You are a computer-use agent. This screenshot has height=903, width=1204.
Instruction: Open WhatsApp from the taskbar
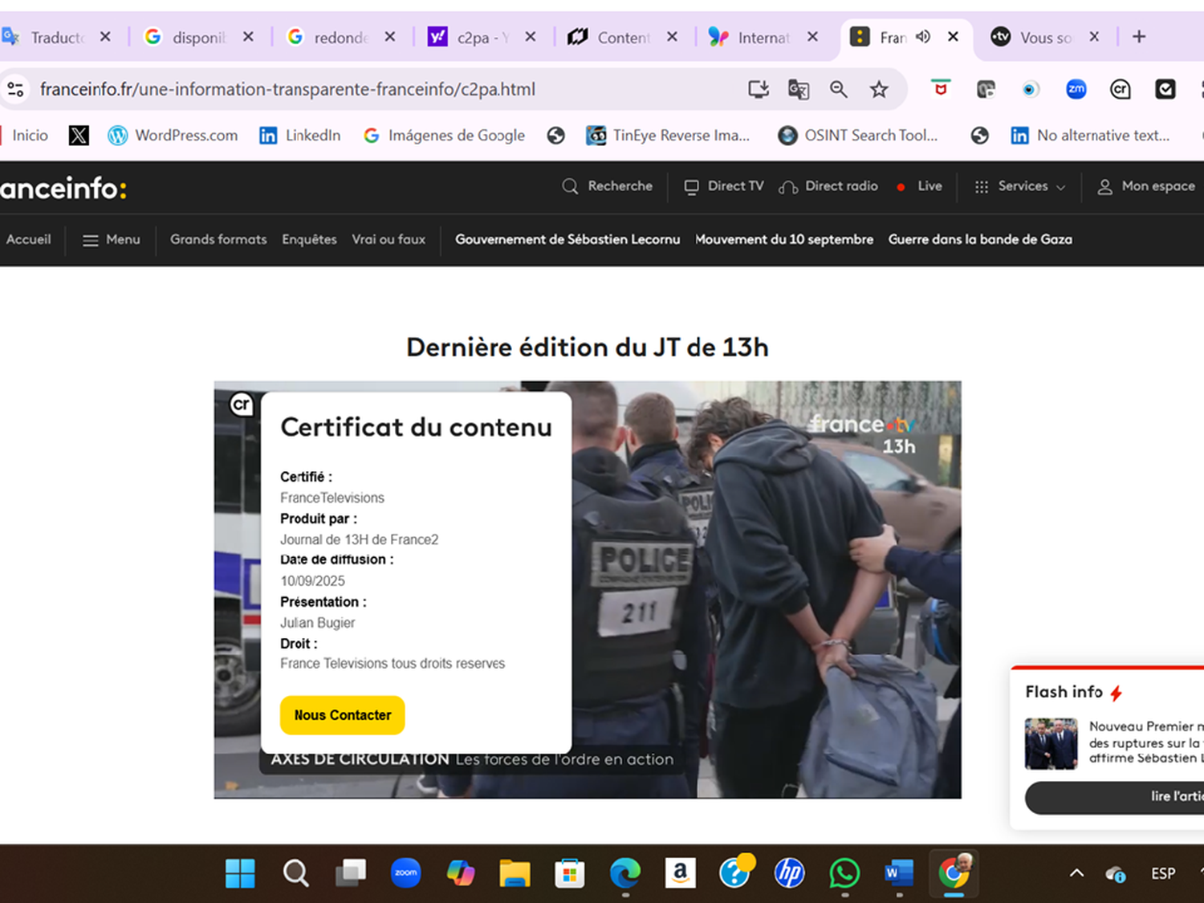(x=844, y=872)
